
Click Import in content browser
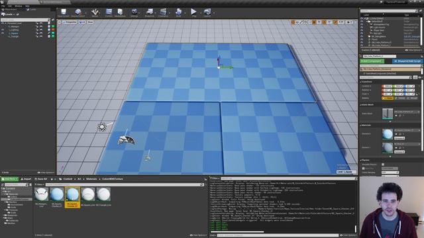[x=26, y=179]
